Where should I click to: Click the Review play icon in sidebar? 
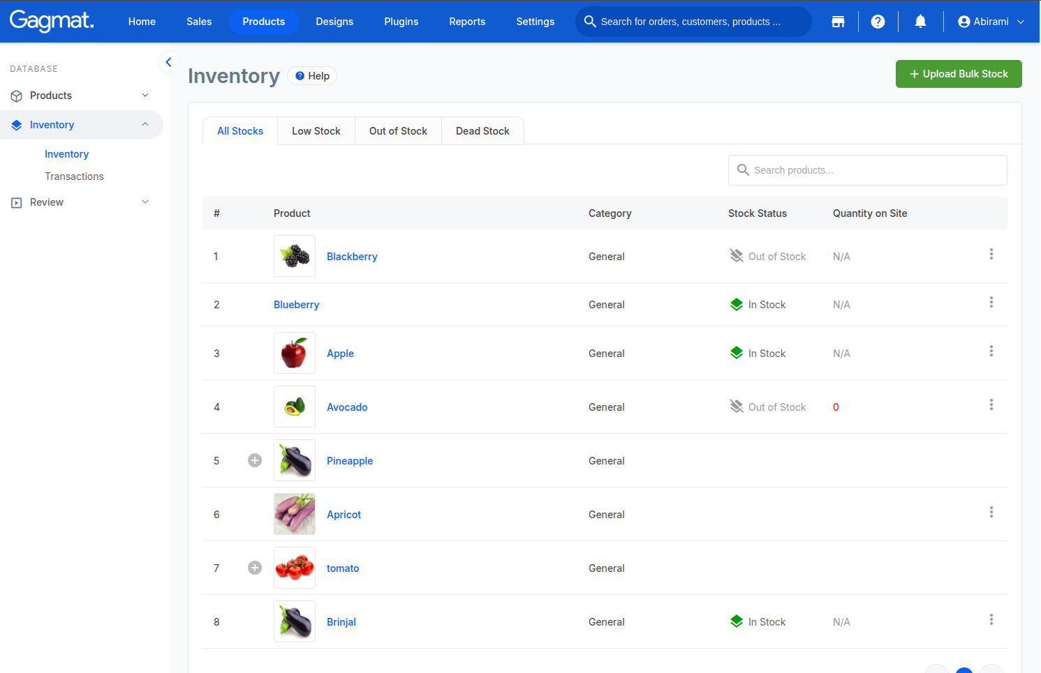point(17,202)
